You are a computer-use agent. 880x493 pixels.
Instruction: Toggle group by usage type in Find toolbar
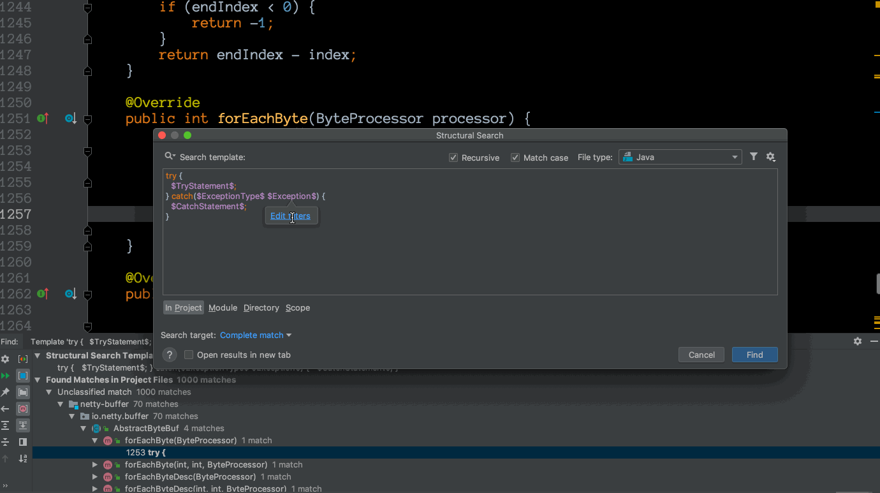tap(23, 359)
